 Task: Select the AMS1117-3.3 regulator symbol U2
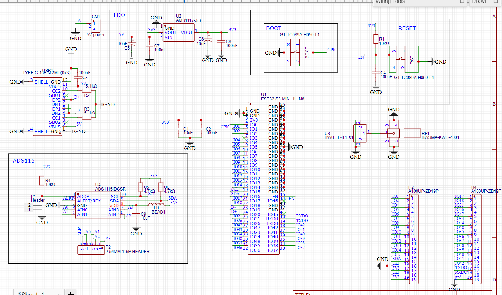pos(178,32)
